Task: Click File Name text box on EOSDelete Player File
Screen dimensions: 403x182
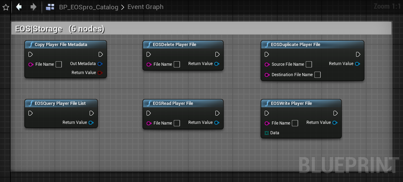Action: (x=177, y=64)
